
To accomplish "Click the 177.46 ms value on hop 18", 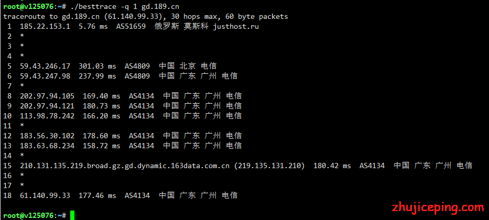I will (x=97, y=195).
